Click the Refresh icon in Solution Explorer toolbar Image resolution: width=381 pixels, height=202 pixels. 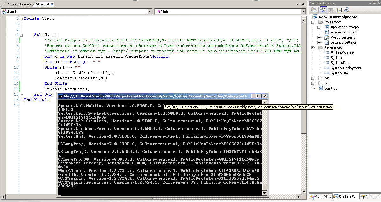(330, 10)
